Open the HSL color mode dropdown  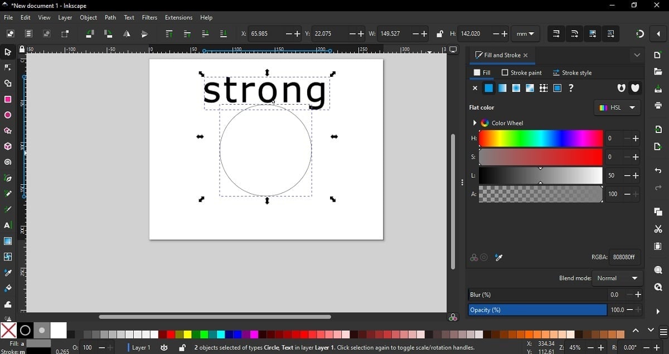point(617,107)
